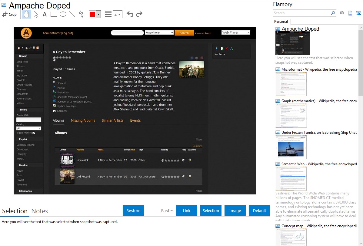This screenshot has height=246, width=363.
Task: Click the gear action icon in Homesick row
Action: pyautogui.click(x=190, y=160)
